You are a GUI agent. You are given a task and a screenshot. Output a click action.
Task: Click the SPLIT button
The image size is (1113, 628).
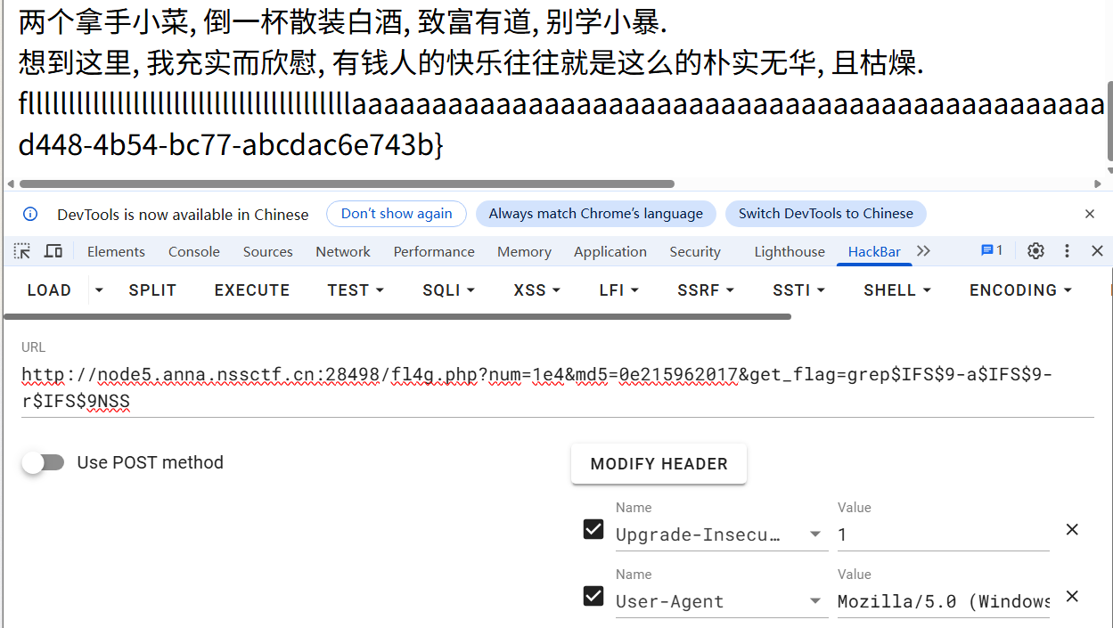coord(152,290)
